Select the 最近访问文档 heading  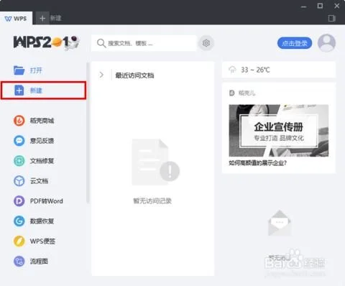134,75
